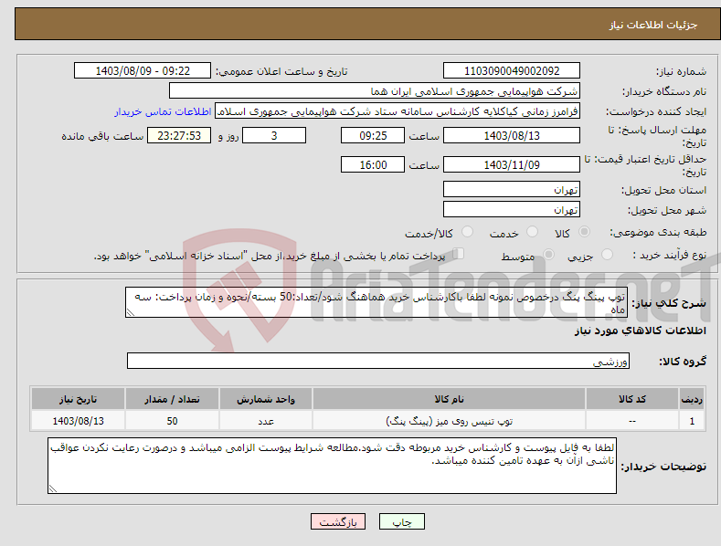Screen dimensions: 721x546
Task: Click row number 1 cell
Action: [692, 421]
